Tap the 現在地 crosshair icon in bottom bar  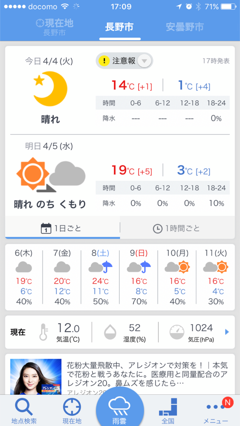(72, 407)
